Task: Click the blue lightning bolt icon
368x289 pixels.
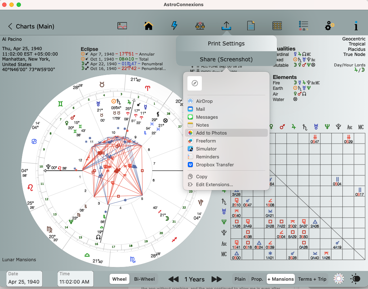Action: click(174, 26)
